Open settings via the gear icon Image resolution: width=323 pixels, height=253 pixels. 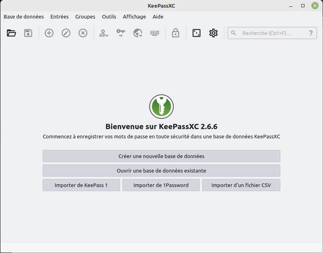click(x=213, y=33)
